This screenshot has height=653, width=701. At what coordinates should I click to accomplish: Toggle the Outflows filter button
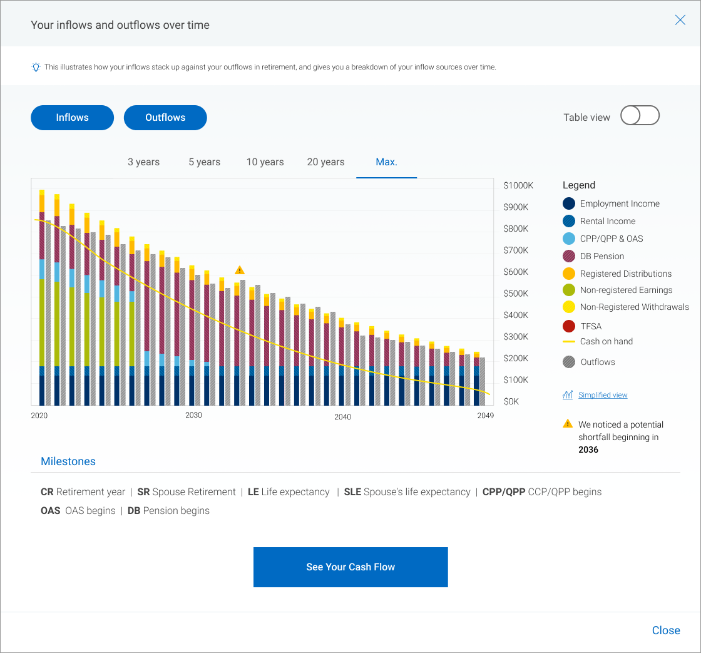(165, 118)
